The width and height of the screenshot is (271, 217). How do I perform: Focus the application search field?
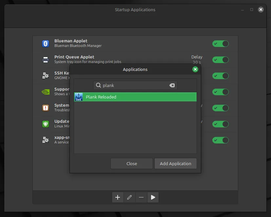[x=135, y=85]
